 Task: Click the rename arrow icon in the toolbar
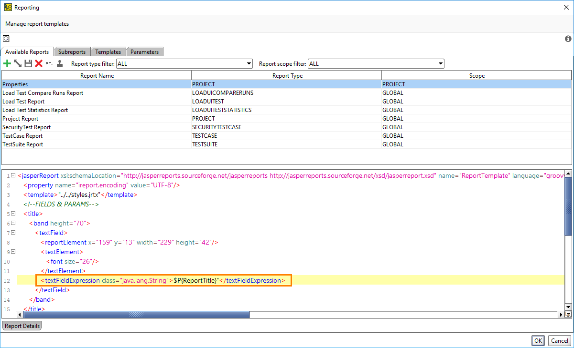pyautogui.click(x=18, y=63)
